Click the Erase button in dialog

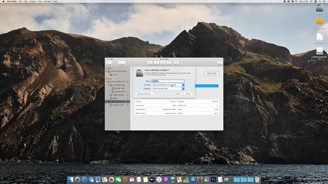[188, 94]
